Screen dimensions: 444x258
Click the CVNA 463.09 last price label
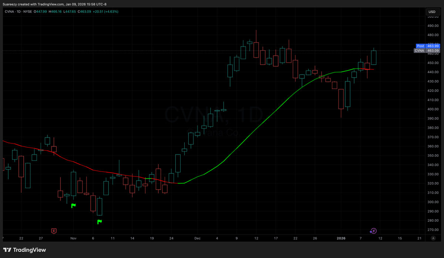[427, 51]
